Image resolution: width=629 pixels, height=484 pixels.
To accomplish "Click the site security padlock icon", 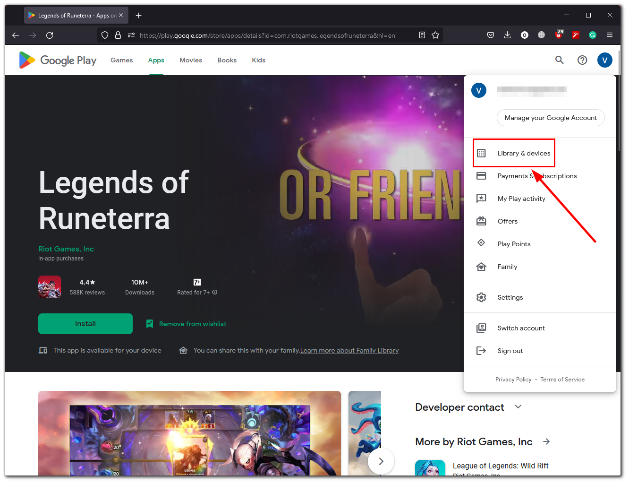I will [118, 35].
